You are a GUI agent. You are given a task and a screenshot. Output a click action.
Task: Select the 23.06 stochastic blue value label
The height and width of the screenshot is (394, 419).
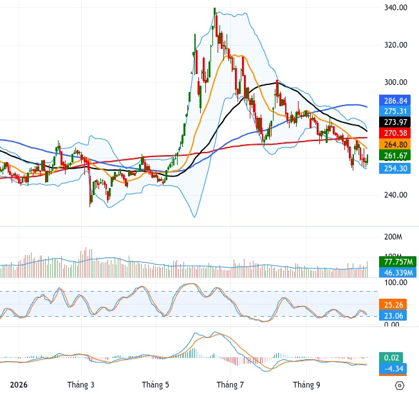(393, 315)
